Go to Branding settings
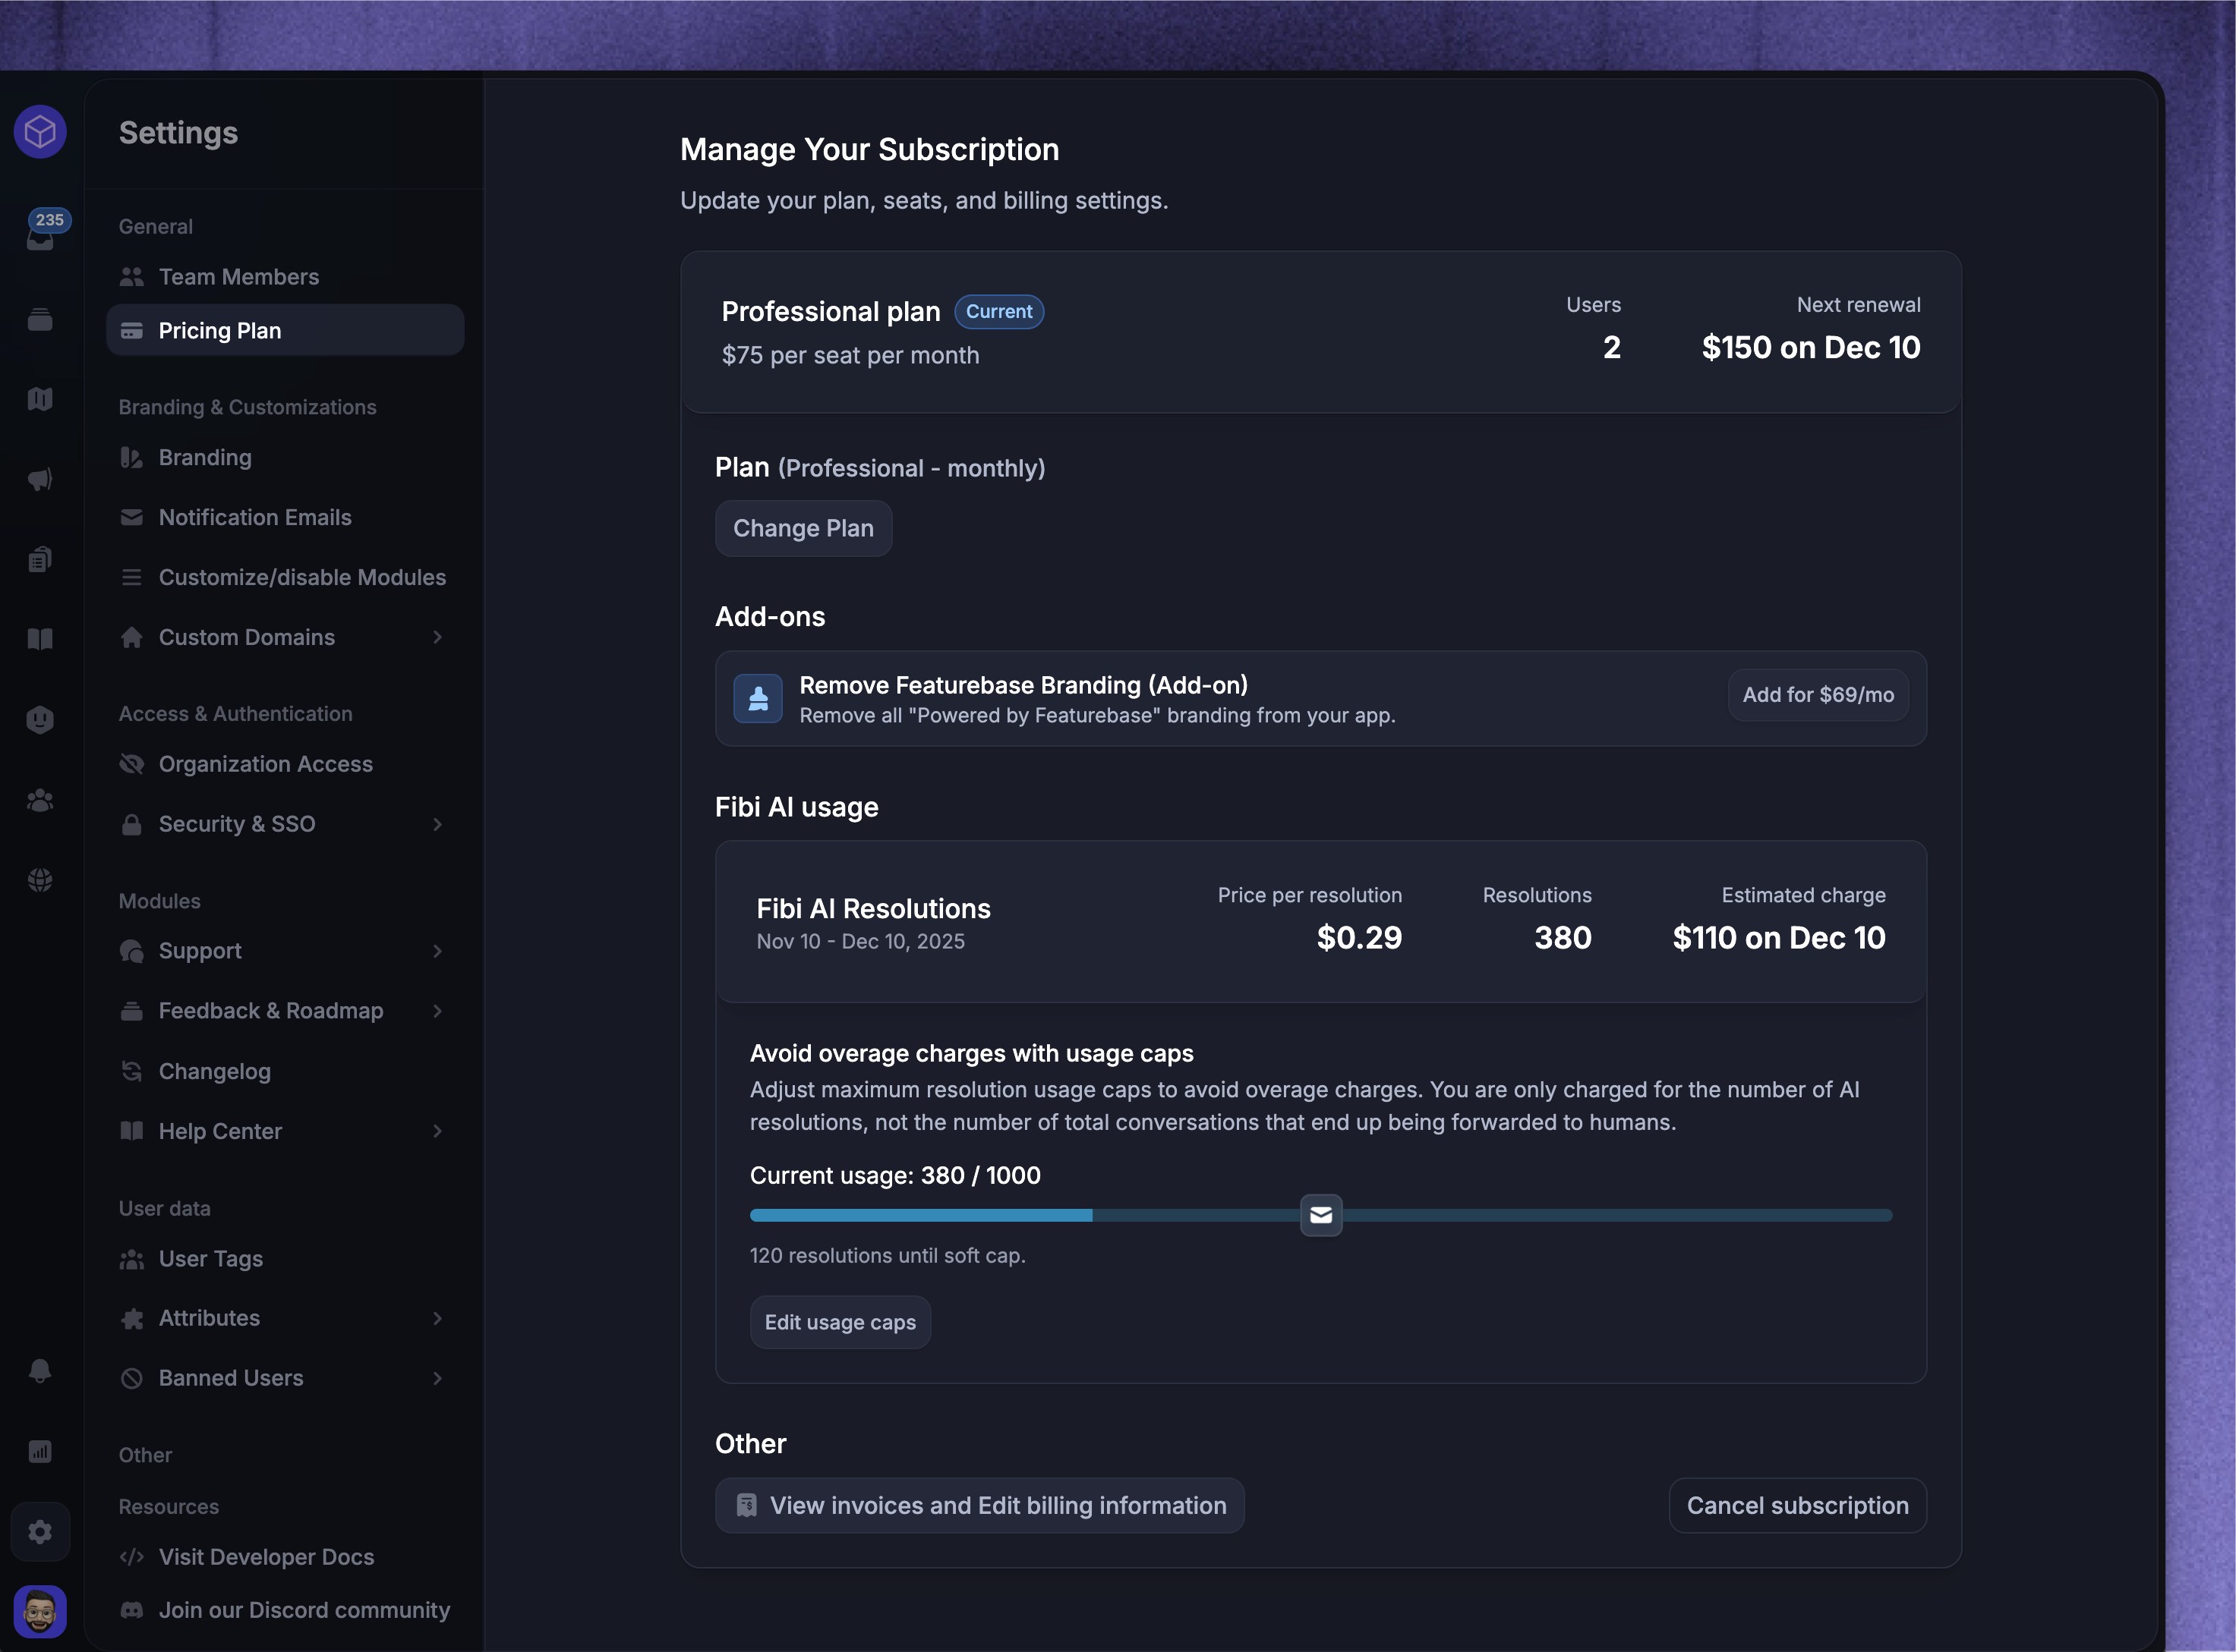 [x=284, y=457]
